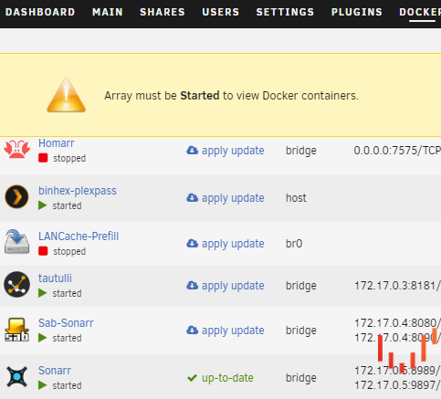441x399 pixels.
Task: Click port mapping 172.17.0.4:8080
Action: click(x=397, y=323)
